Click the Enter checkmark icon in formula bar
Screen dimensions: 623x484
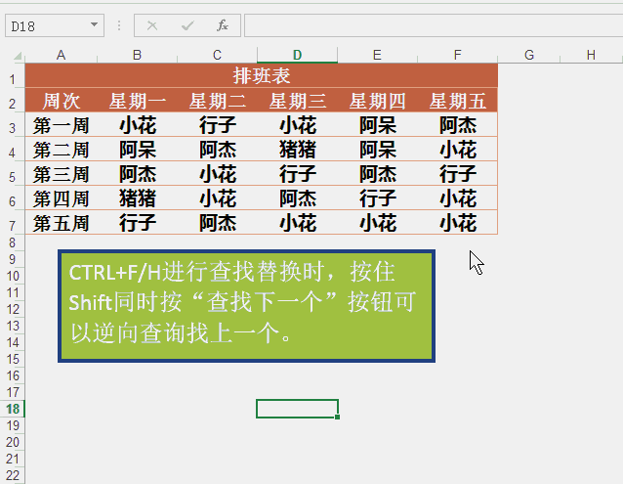pyautogui.click(x=187, y=25)
